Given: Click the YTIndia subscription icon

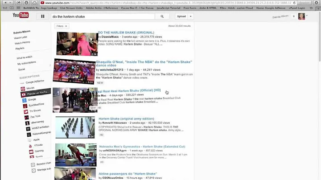Looking at the screenshot, I should (30, 146).
